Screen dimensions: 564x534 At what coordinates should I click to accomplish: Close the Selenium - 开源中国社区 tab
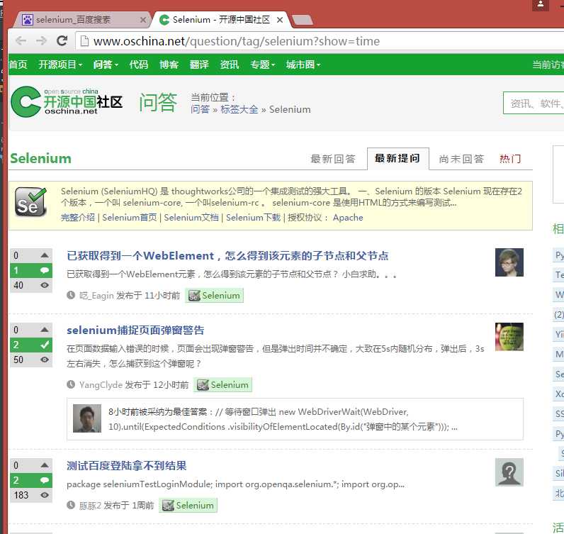(280, 20)
